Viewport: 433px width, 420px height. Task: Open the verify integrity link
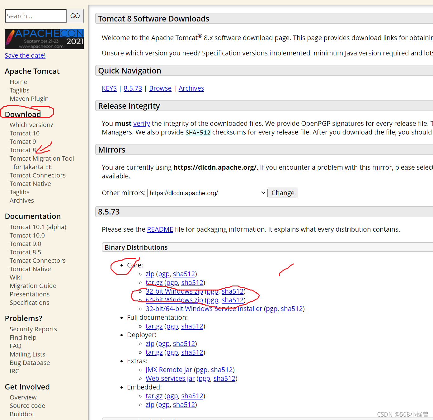142,124
